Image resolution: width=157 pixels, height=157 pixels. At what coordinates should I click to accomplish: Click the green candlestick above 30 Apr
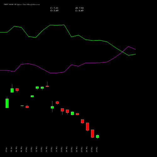point(12,90)
